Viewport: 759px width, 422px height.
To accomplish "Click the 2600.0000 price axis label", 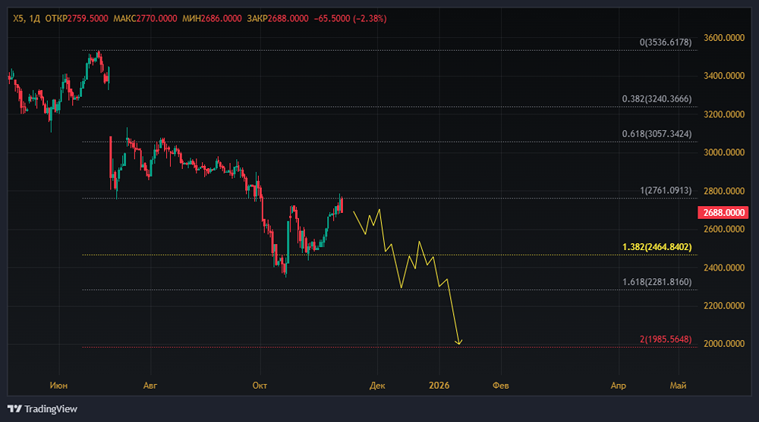I will 724,229.
